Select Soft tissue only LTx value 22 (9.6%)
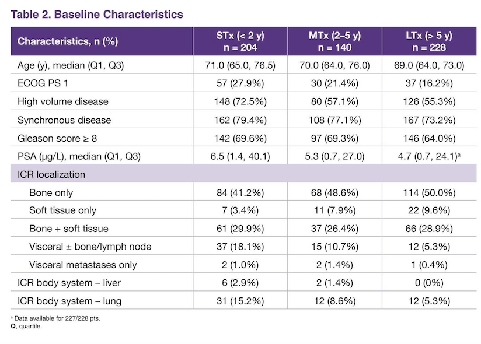Viewport: 481px width, 344px height. coord(429,210)
